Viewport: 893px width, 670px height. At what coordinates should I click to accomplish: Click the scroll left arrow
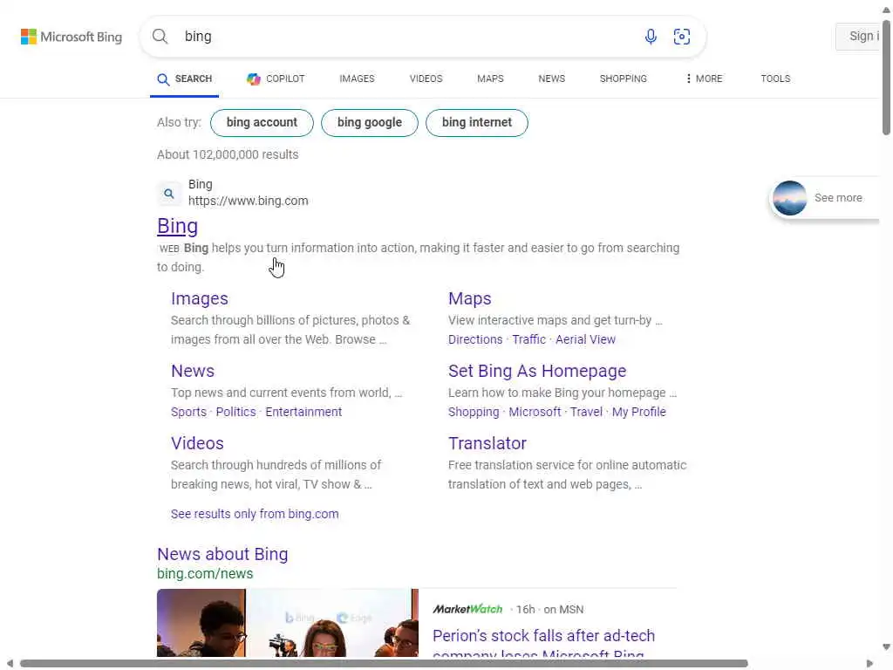point(10,664)
